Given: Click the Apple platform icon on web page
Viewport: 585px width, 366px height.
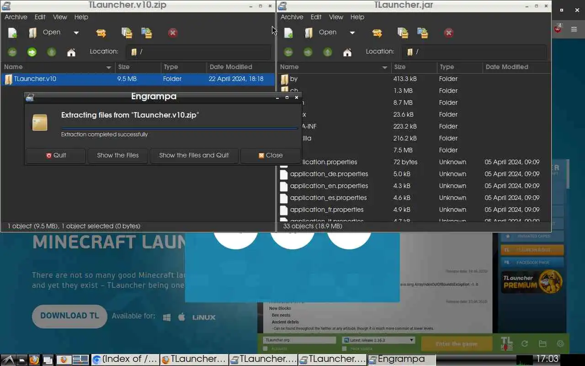Looking at the screenshot, I should click(x=181, y=317).
